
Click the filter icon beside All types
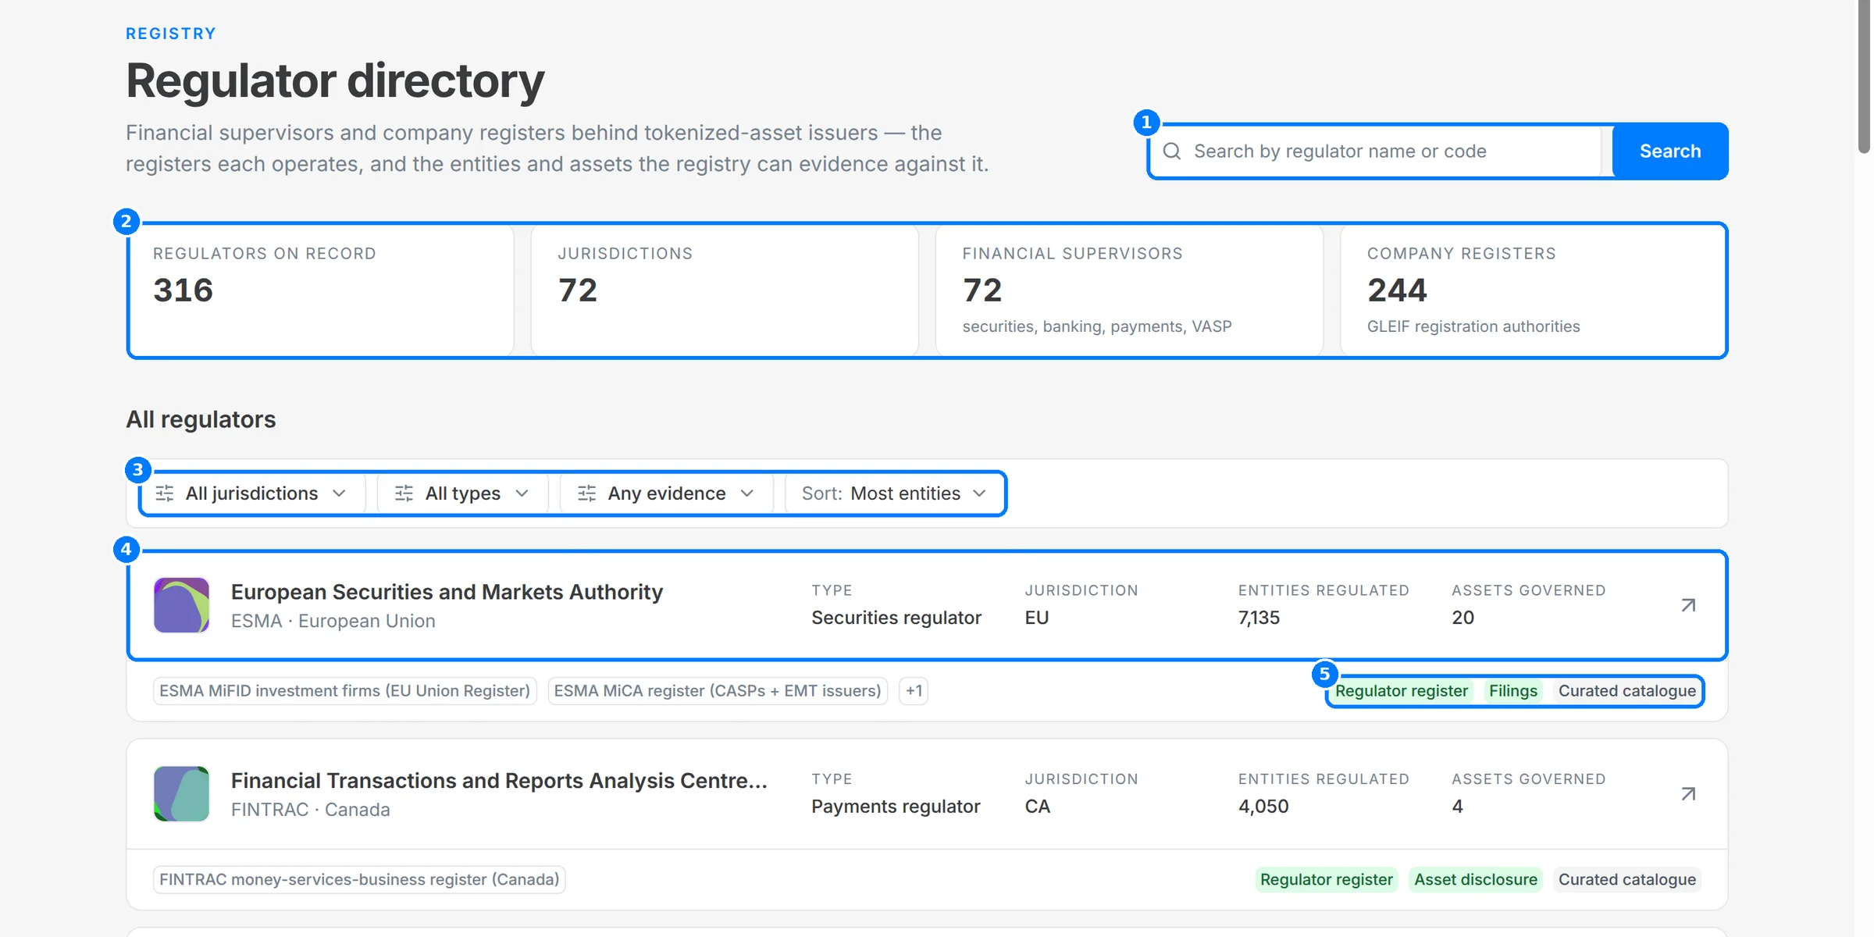point(404,493)
